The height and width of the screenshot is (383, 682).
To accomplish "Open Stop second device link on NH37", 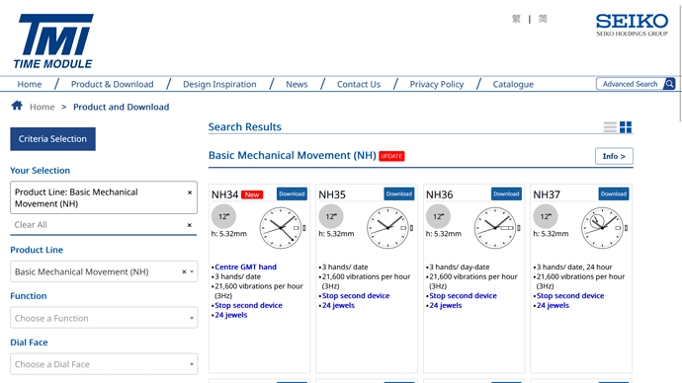I will [x=570, y=296].
